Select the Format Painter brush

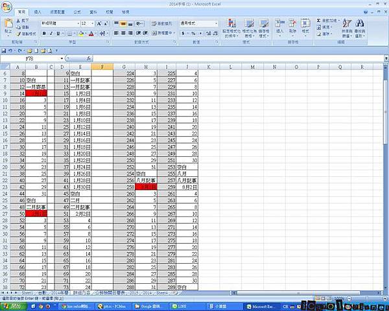coord(18,34)
